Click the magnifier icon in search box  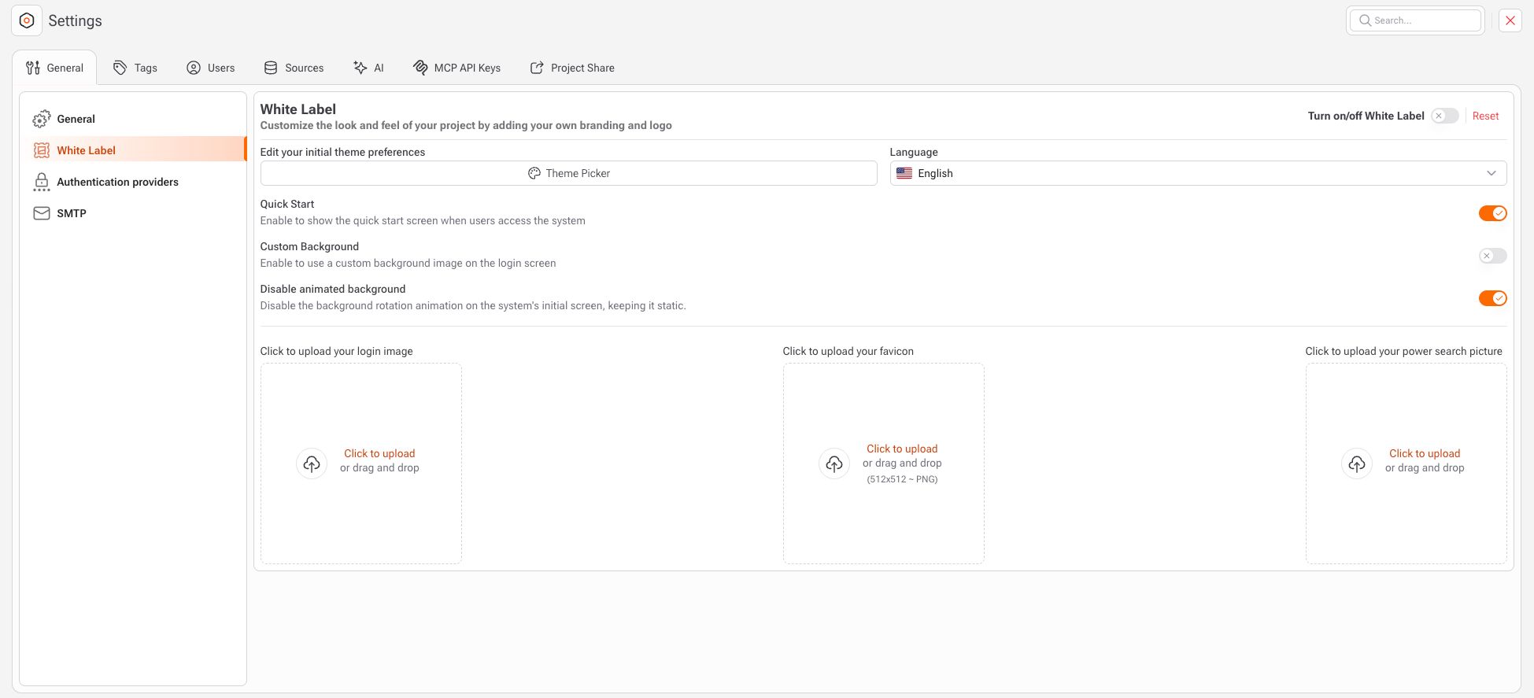point(1365,20)
